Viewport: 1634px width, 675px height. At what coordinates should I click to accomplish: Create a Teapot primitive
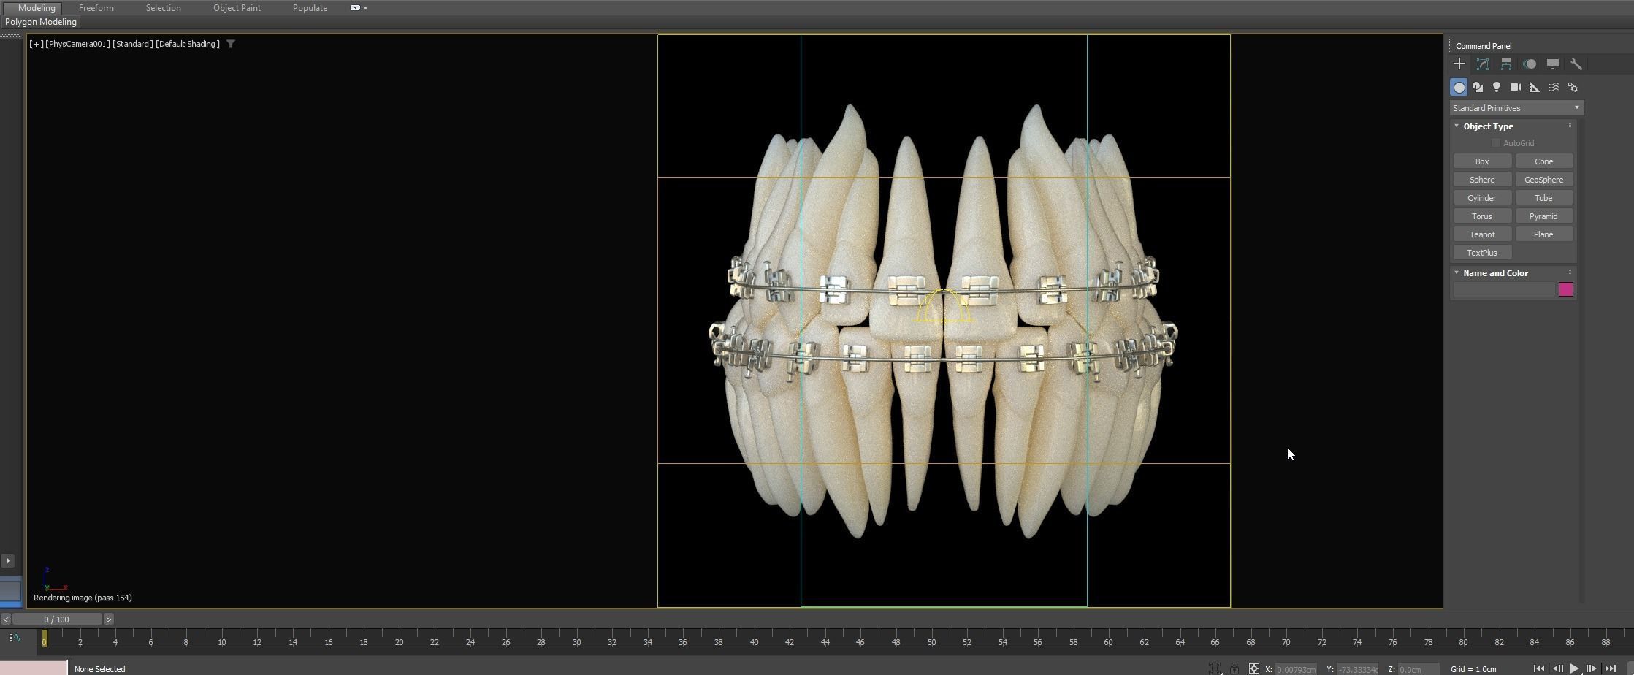pyautogui.click(x=1482, y=234)
